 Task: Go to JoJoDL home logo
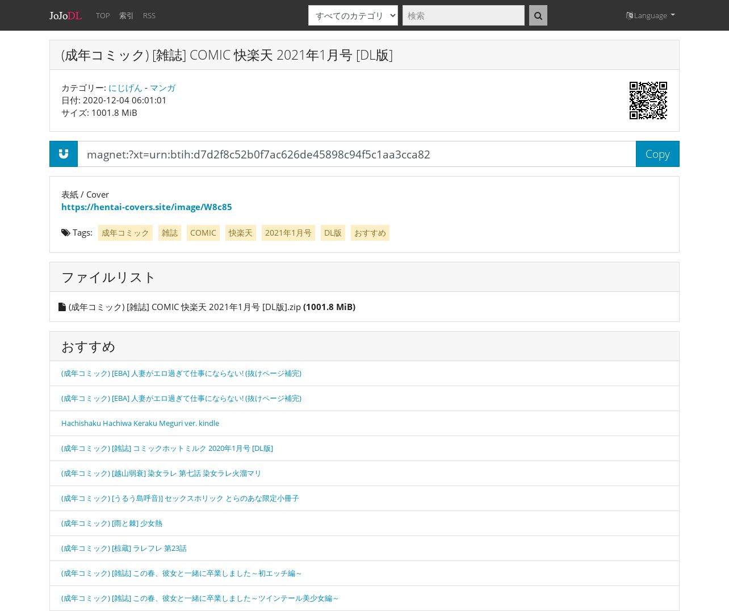pos(65,15)
